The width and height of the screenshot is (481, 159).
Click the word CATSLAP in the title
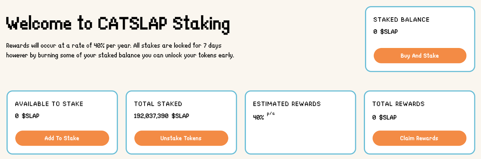coord(132,23)
